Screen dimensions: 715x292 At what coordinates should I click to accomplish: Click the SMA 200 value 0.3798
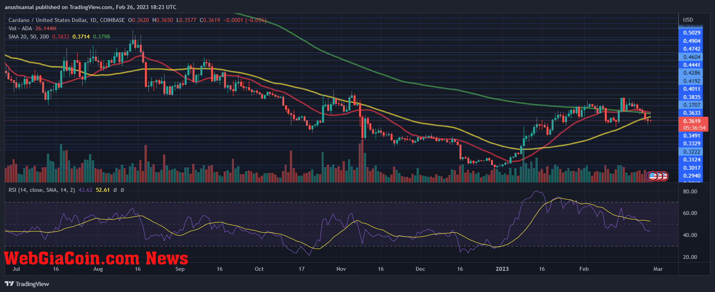(x=102, y=37)
